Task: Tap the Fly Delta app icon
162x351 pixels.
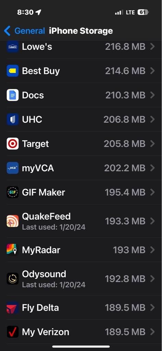Action: (13, 307)
